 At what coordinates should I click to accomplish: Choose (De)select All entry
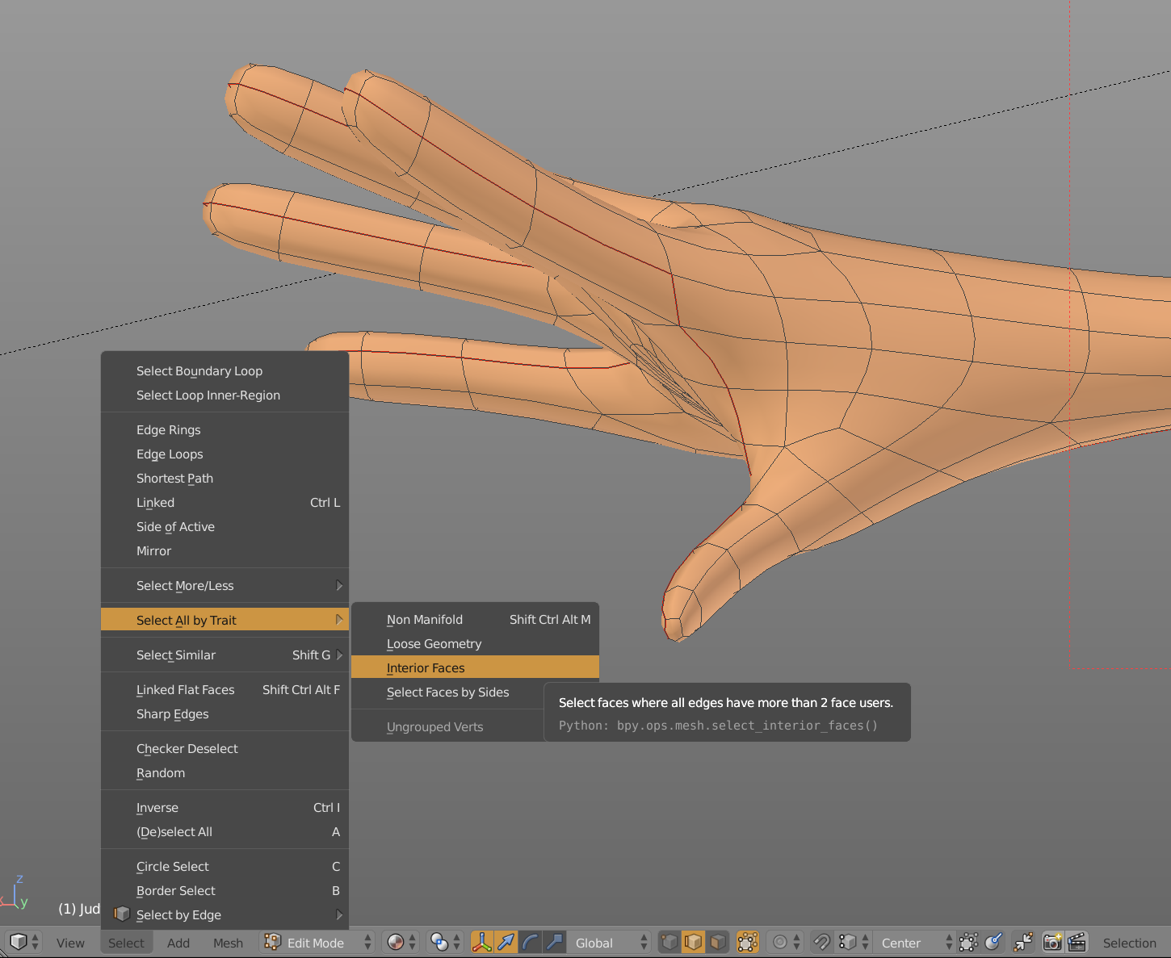tap(225, 831)
